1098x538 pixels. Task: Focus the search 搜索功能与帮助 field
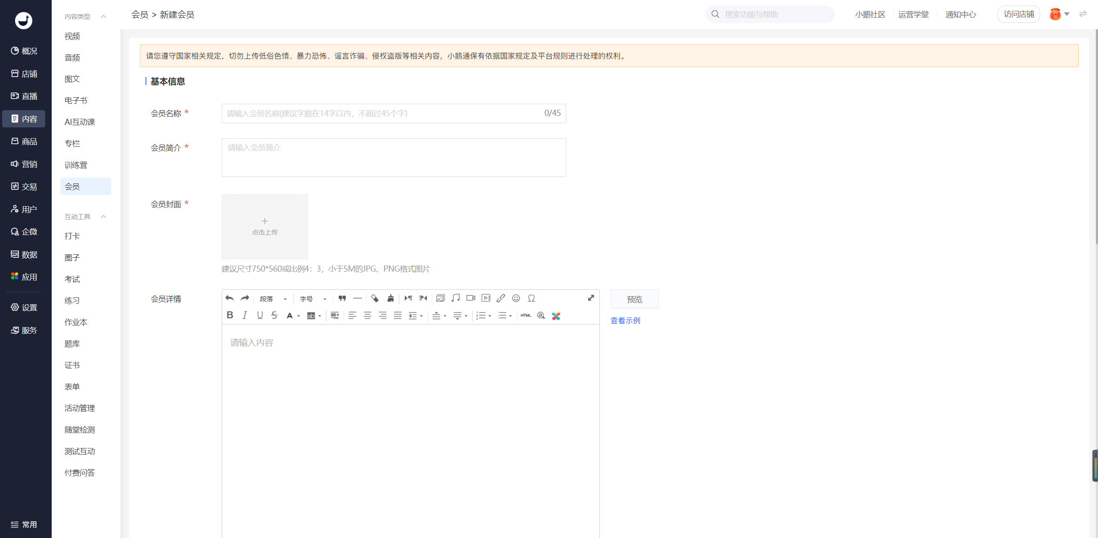pyautogui.click(x=770, y=14)
